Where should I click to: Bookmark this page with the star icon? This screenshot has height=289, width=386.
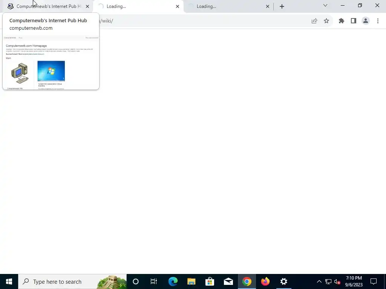coord(326,21)
